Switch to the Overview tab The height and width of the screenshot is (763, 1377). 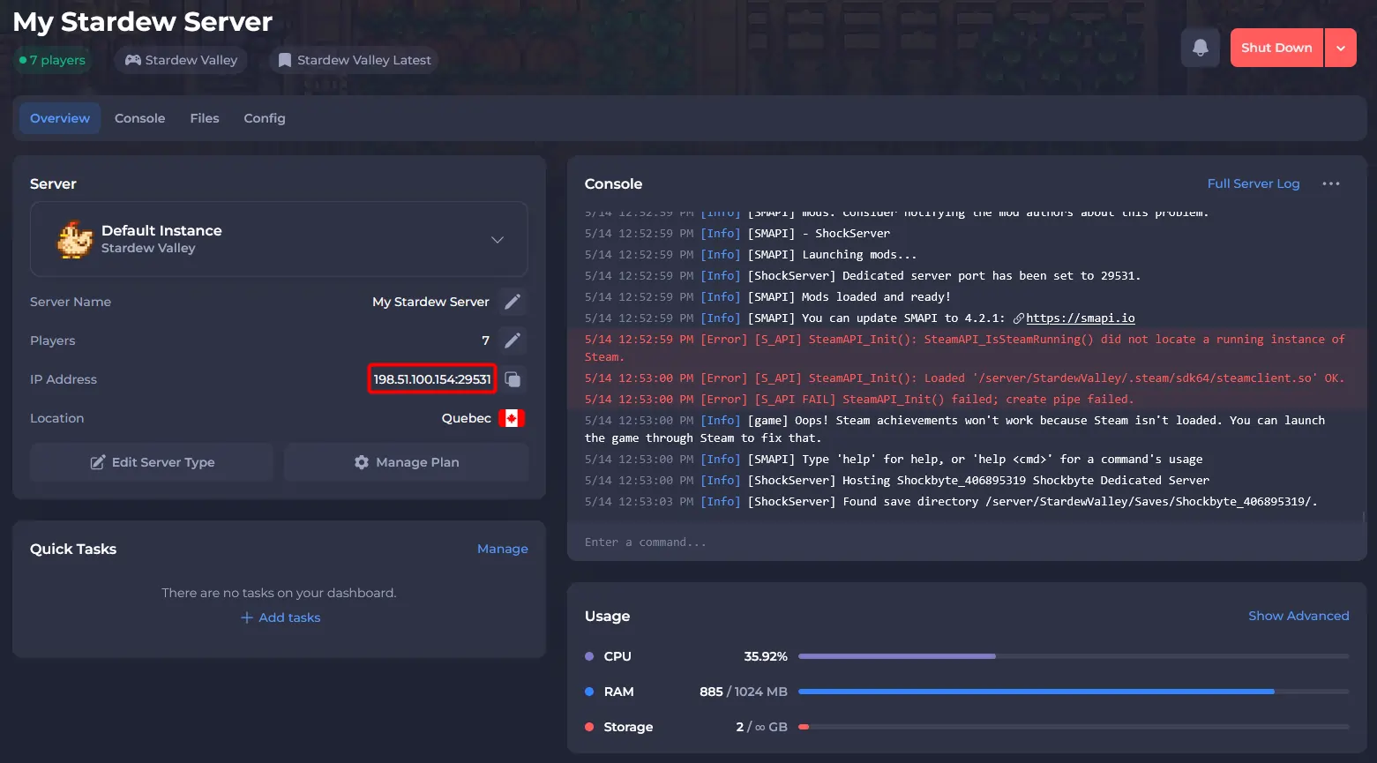60,118
